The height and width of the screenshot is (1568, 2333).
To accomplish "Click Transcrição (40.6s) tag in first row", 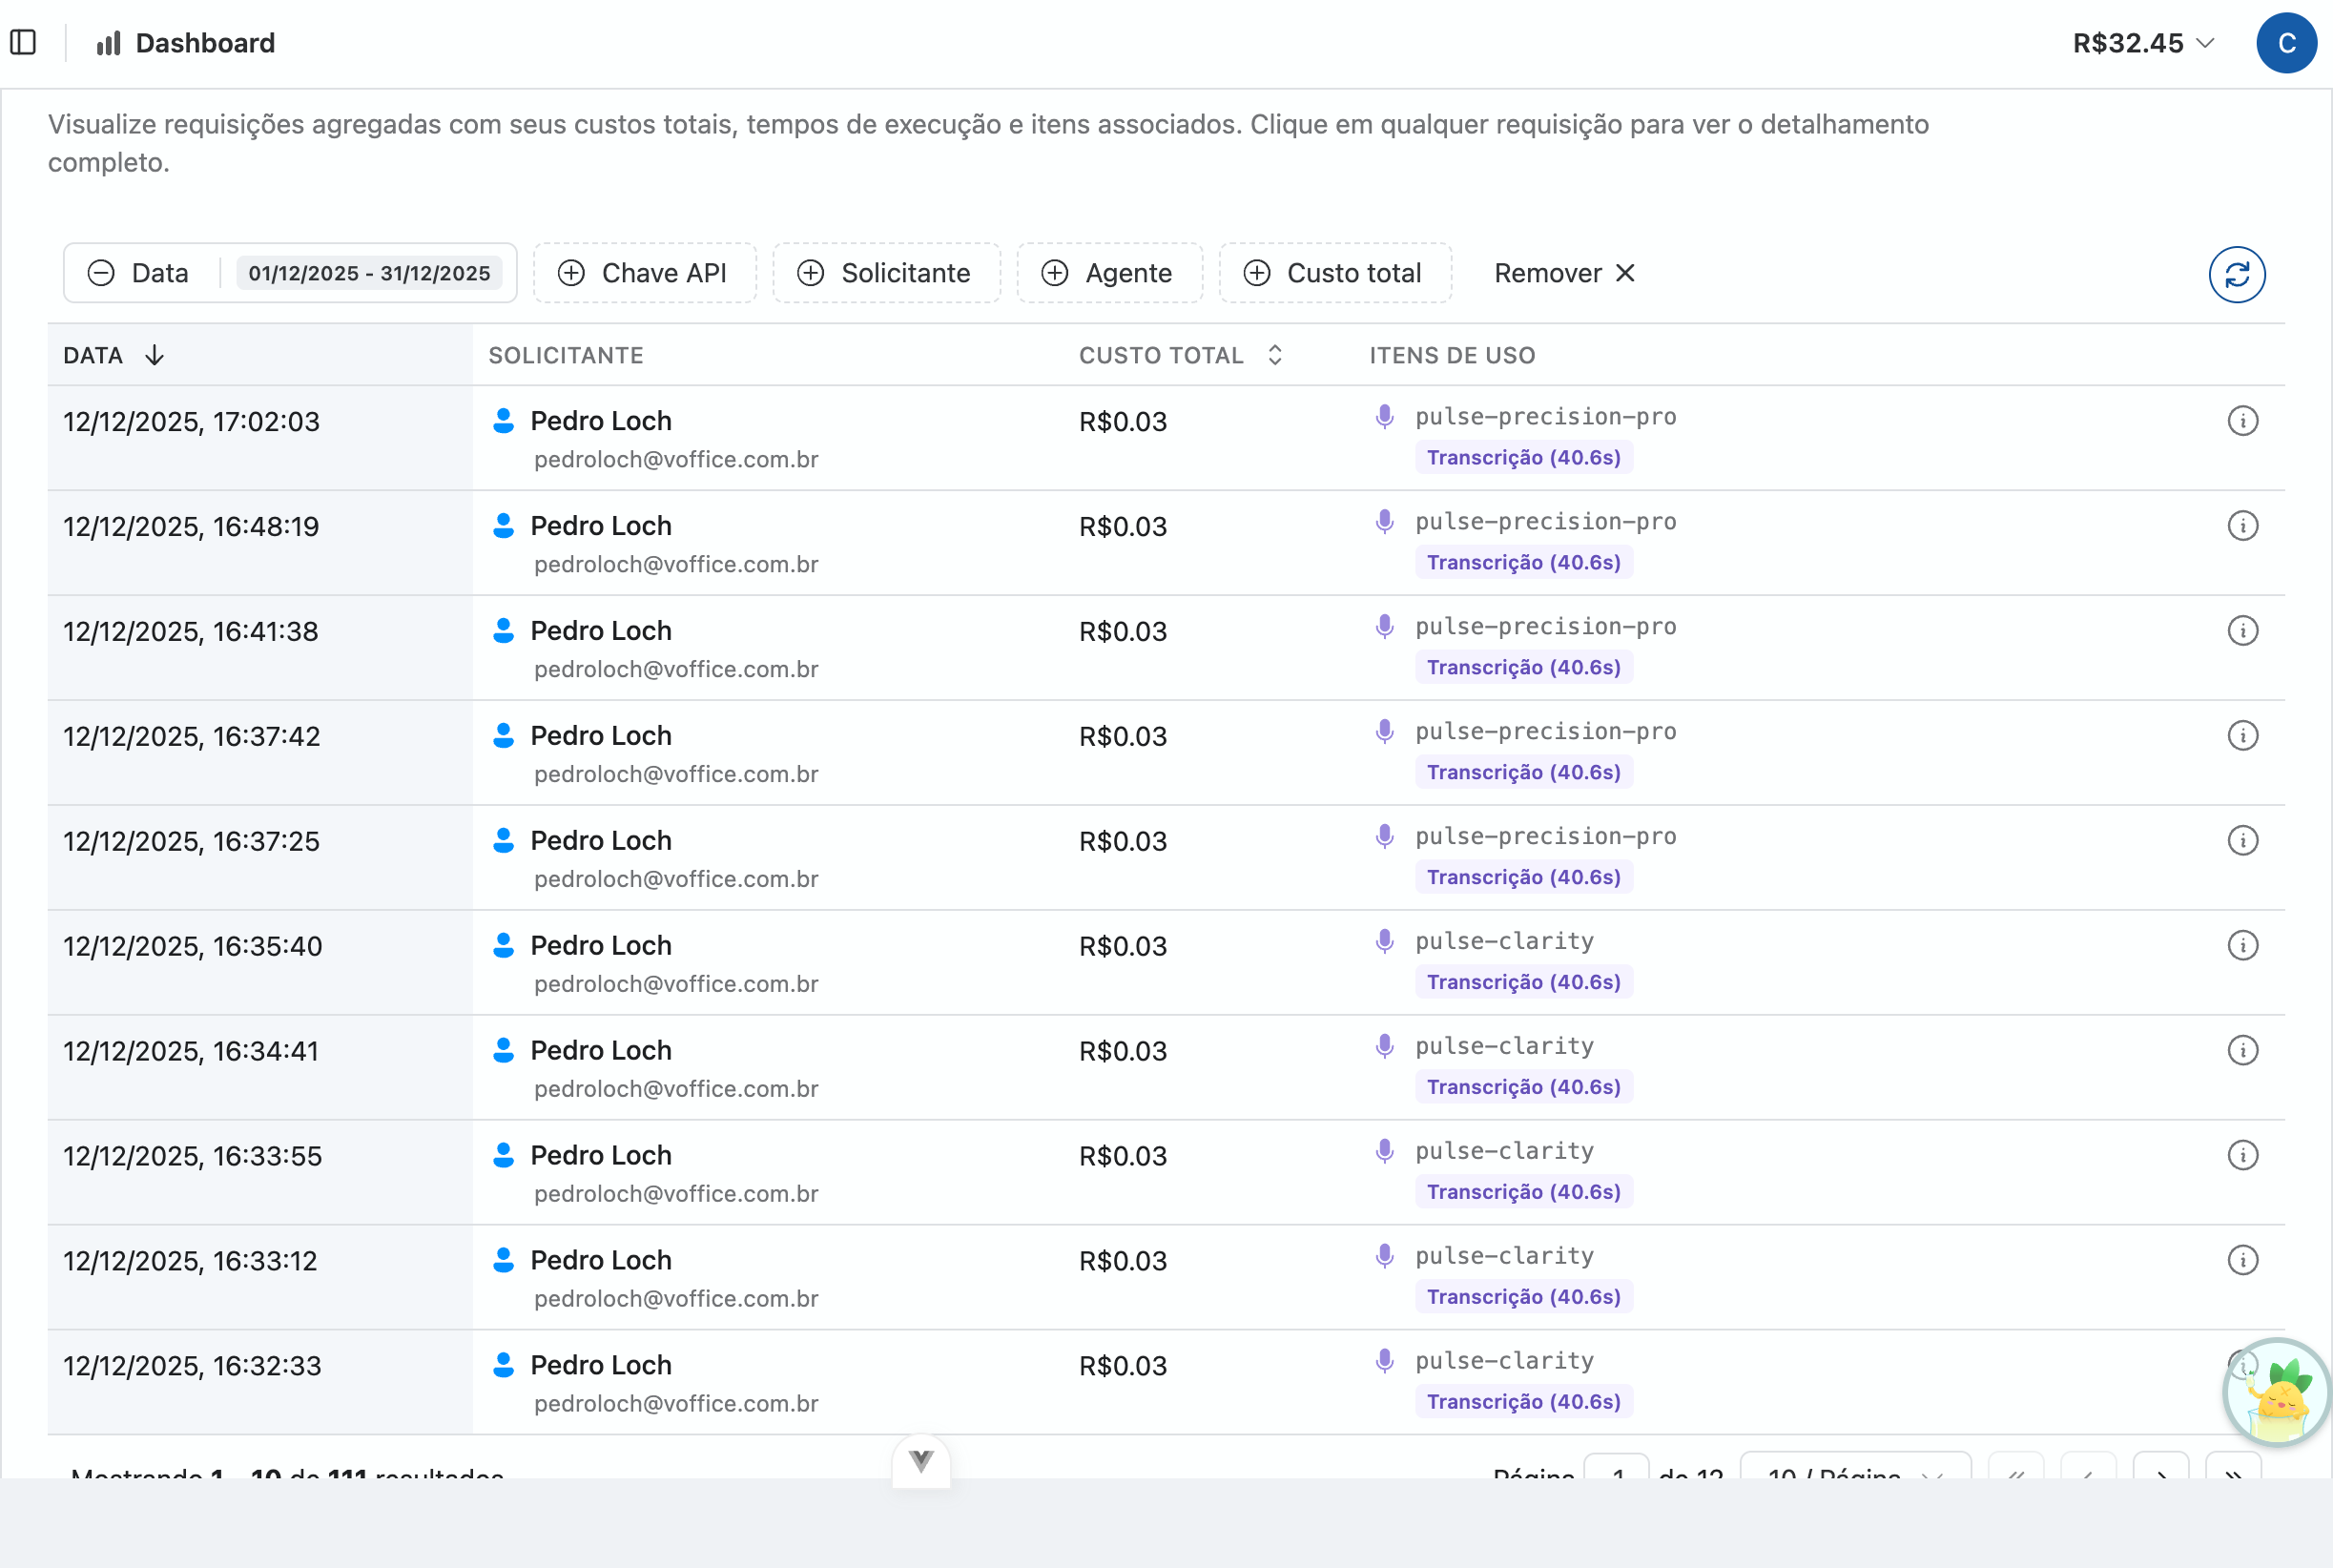I will coord(1522,458).
